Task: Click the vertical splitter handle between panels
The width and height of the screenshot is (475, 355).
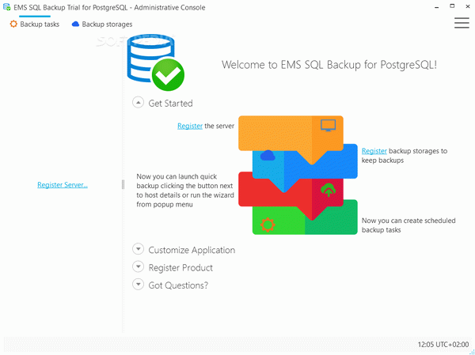Action: [123, 184]
